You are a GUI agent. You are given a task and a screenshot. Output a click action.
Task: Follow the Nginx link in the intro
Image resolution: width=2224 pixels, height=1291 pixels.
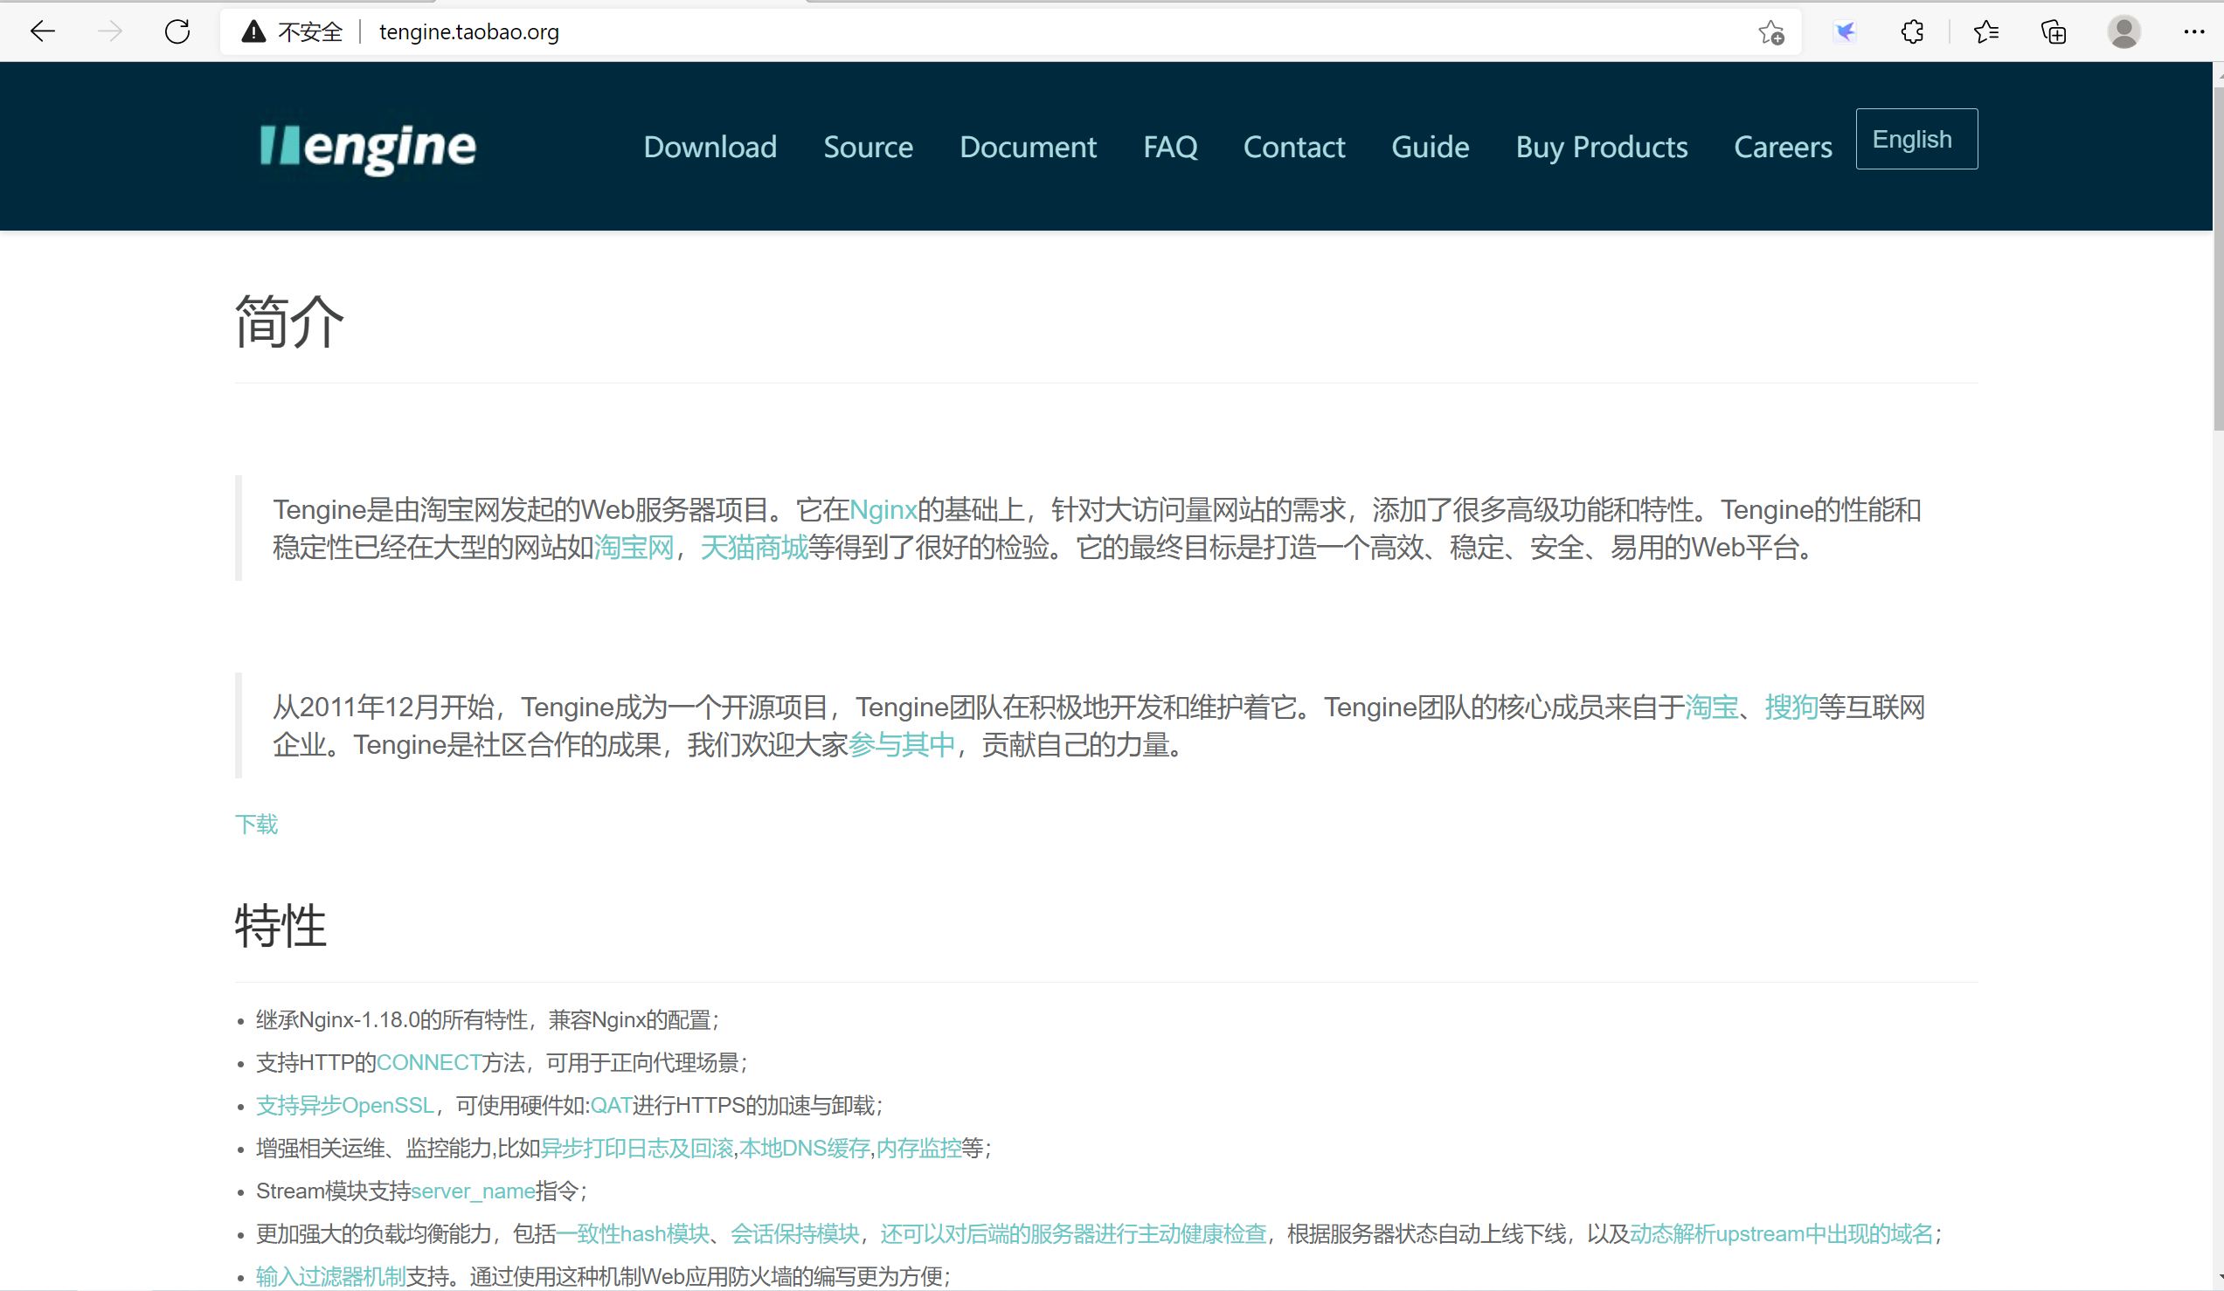click(883, 509)
